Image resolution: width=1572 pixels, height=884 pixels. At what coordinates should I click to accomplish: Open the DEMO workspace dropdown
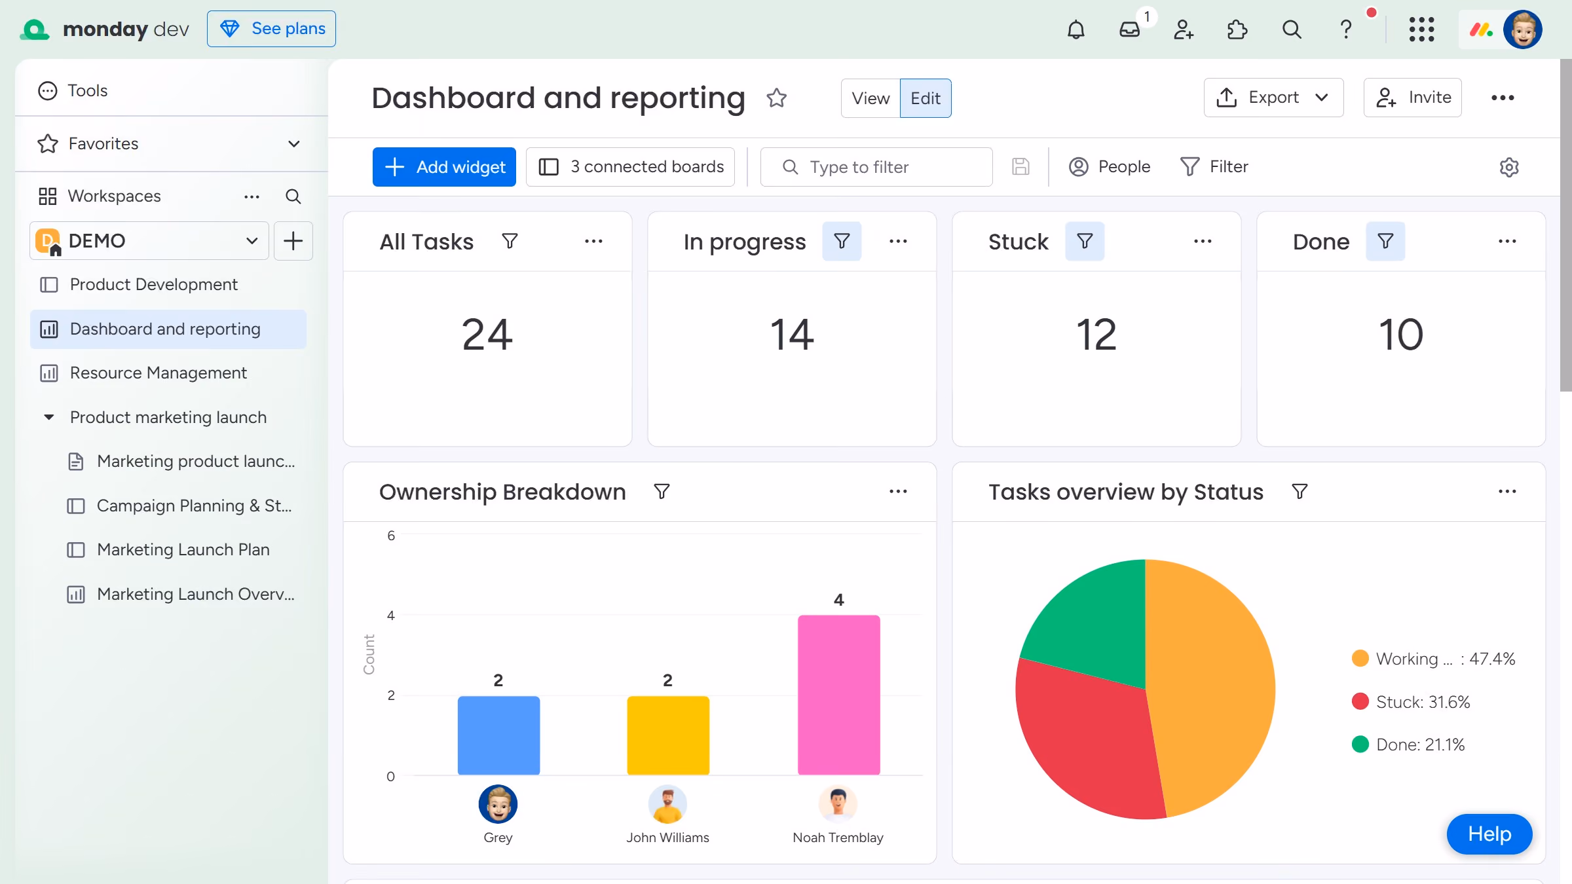tap(149, 241)
